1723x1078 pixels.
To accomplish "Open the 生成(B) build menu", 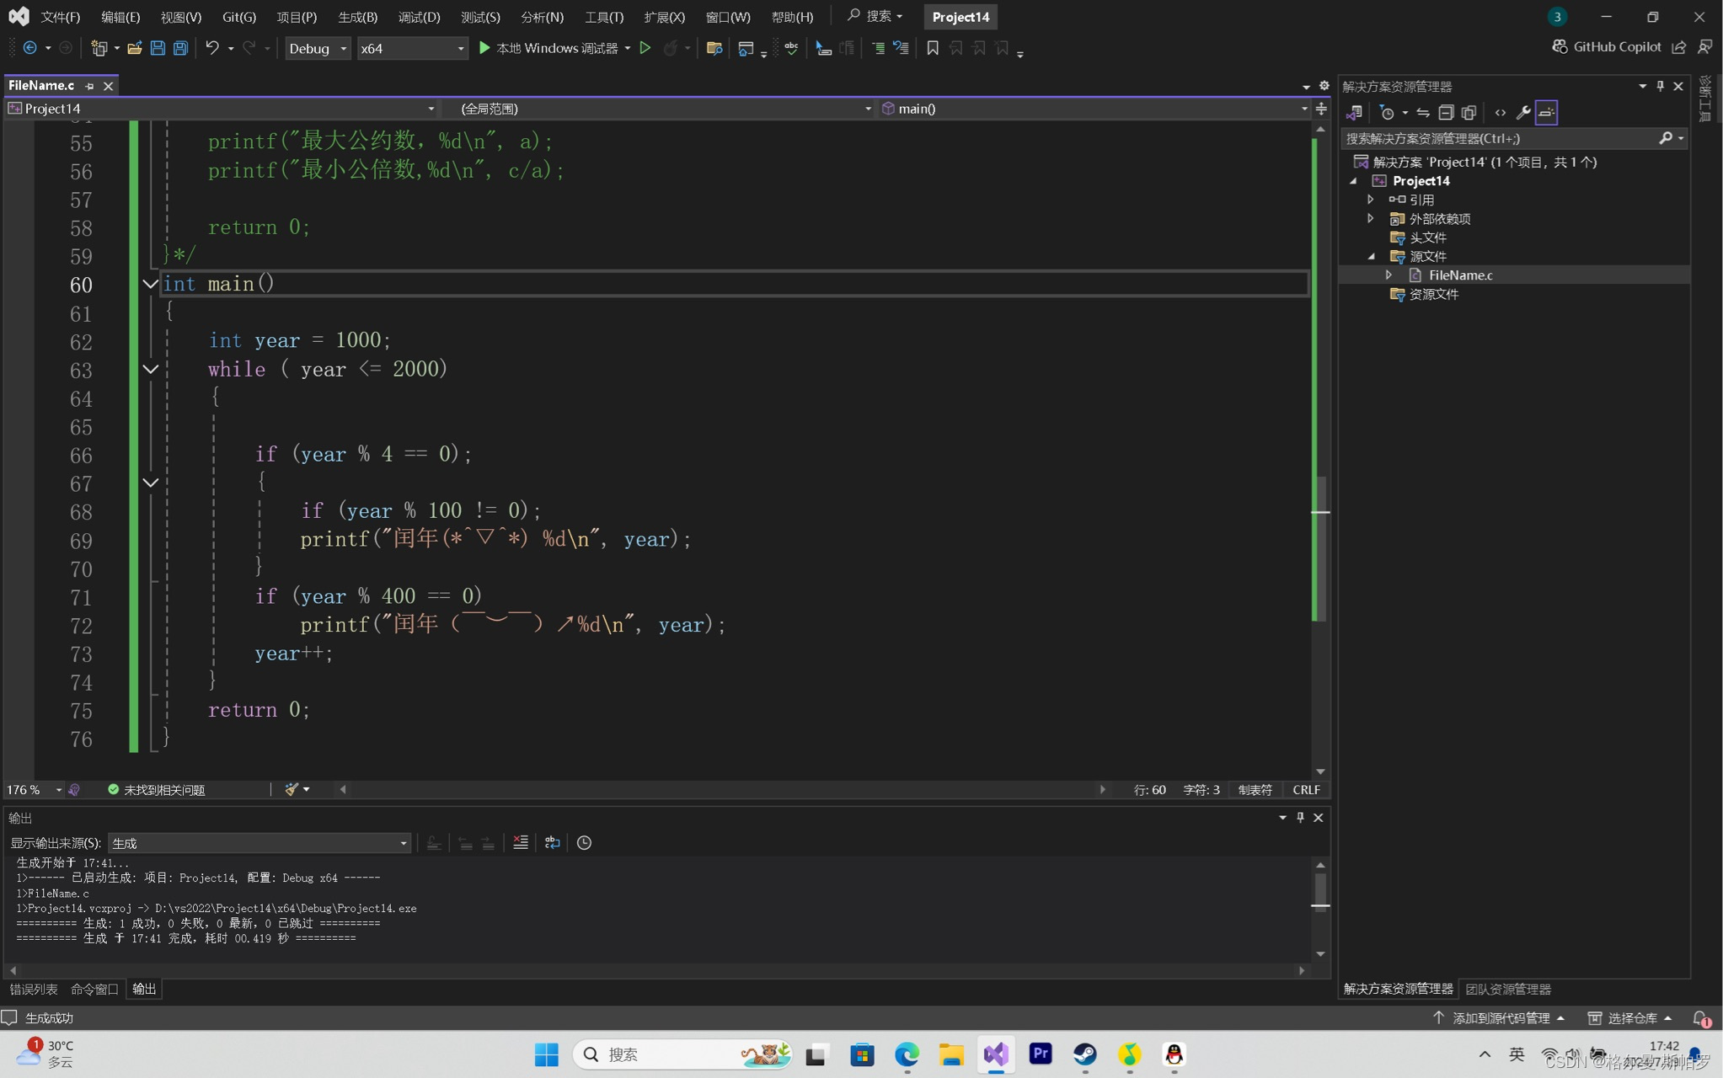I will [357, 17].
